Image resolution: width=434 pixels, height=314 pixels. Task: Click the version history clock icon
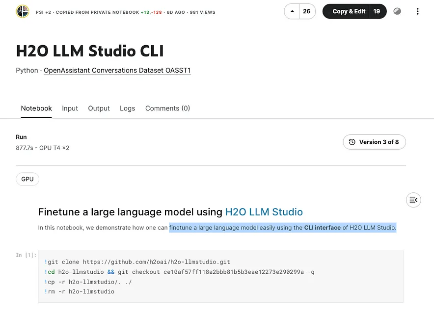click(x=352, y=142)
